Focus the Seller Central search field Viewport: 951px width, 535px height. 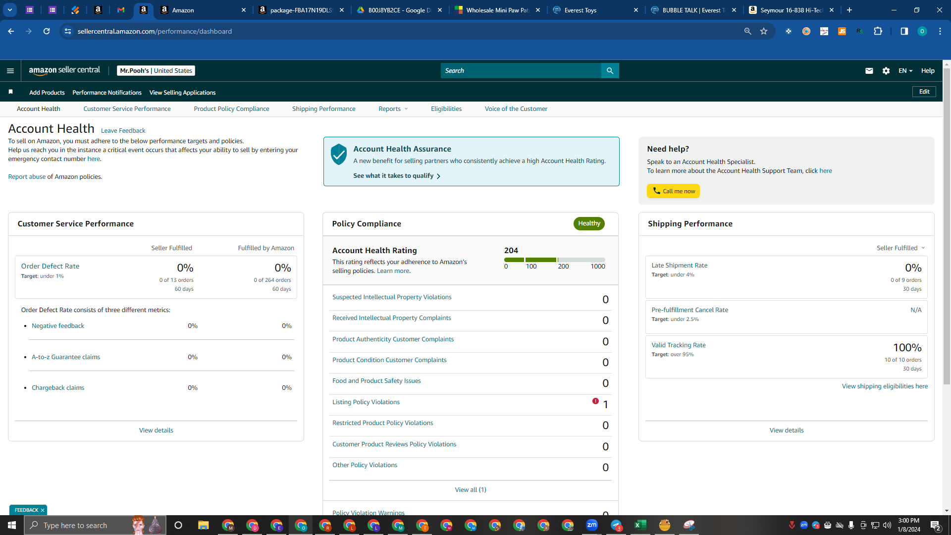[521, 71]
